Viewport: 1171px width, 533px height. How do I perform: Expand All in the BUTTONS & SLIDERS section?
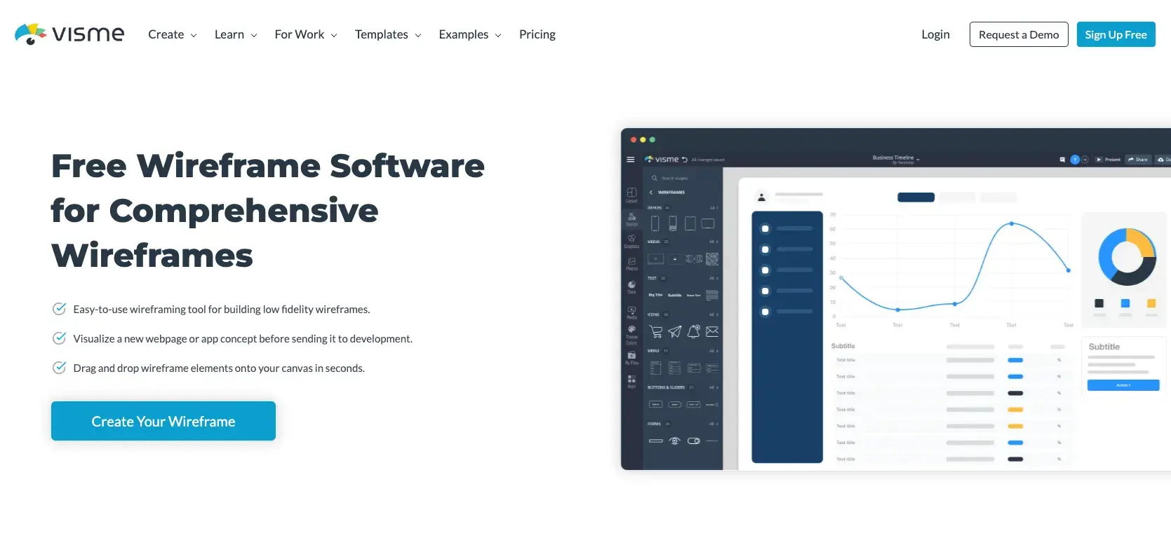point(714,387)
